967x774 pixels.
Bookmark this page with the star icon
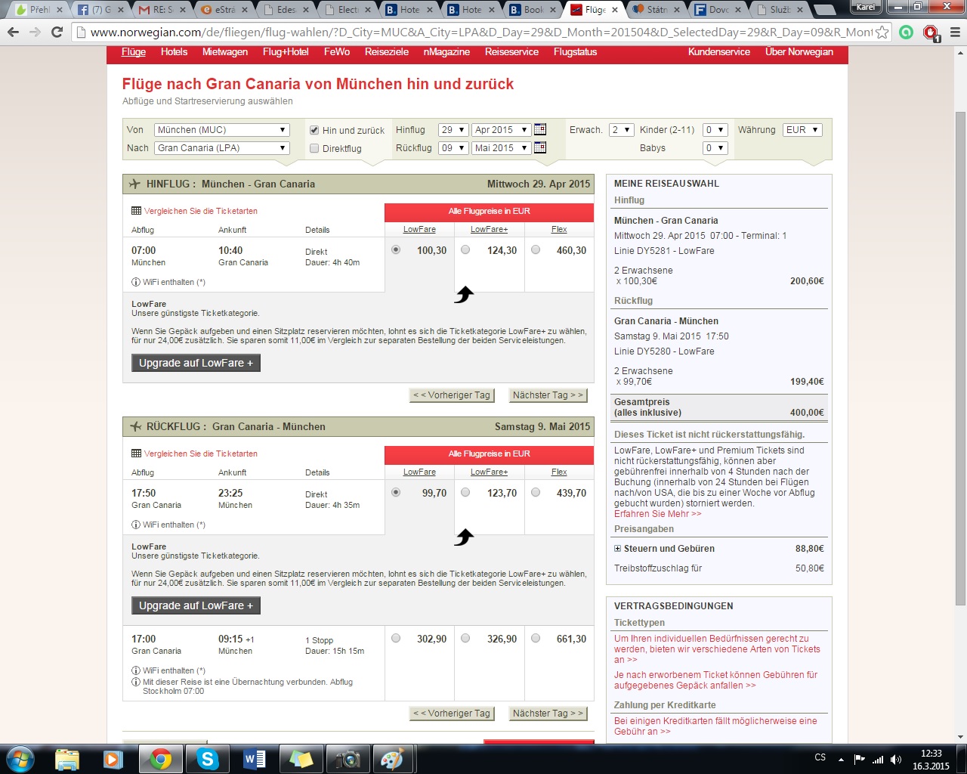click(x=882, y=33)
